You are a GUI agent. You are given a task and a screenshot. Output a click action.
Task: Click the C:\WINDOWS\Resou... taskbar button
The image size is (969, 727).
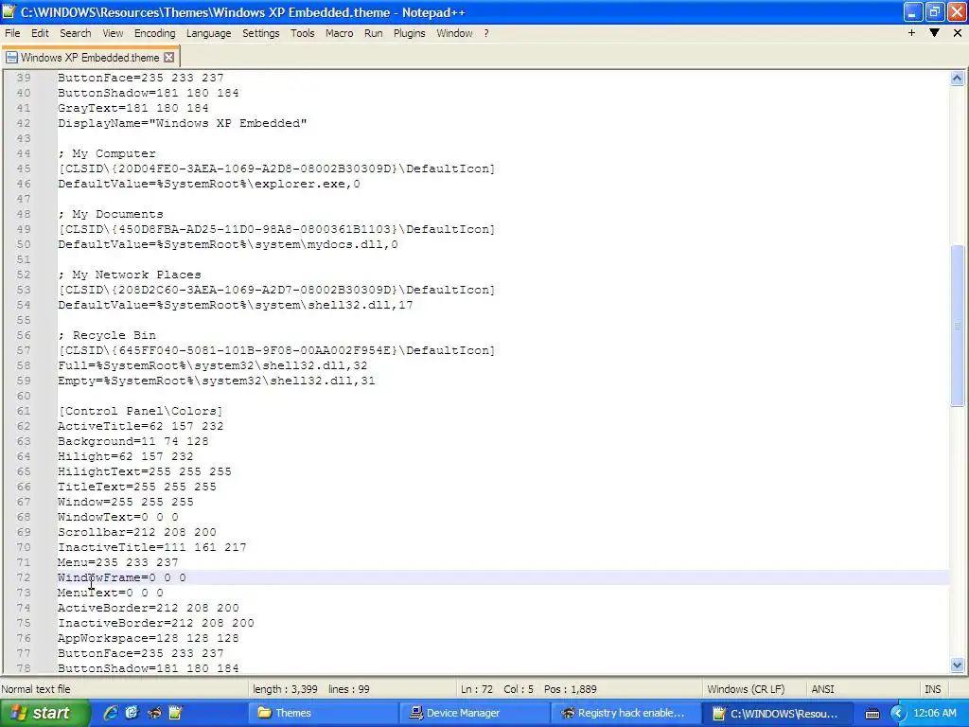(777, 714)
